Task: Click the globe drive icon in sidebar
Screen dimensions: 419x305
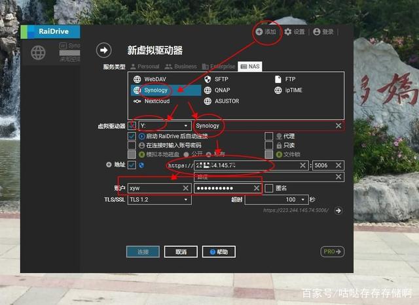Action: click(x=38, y=52)
